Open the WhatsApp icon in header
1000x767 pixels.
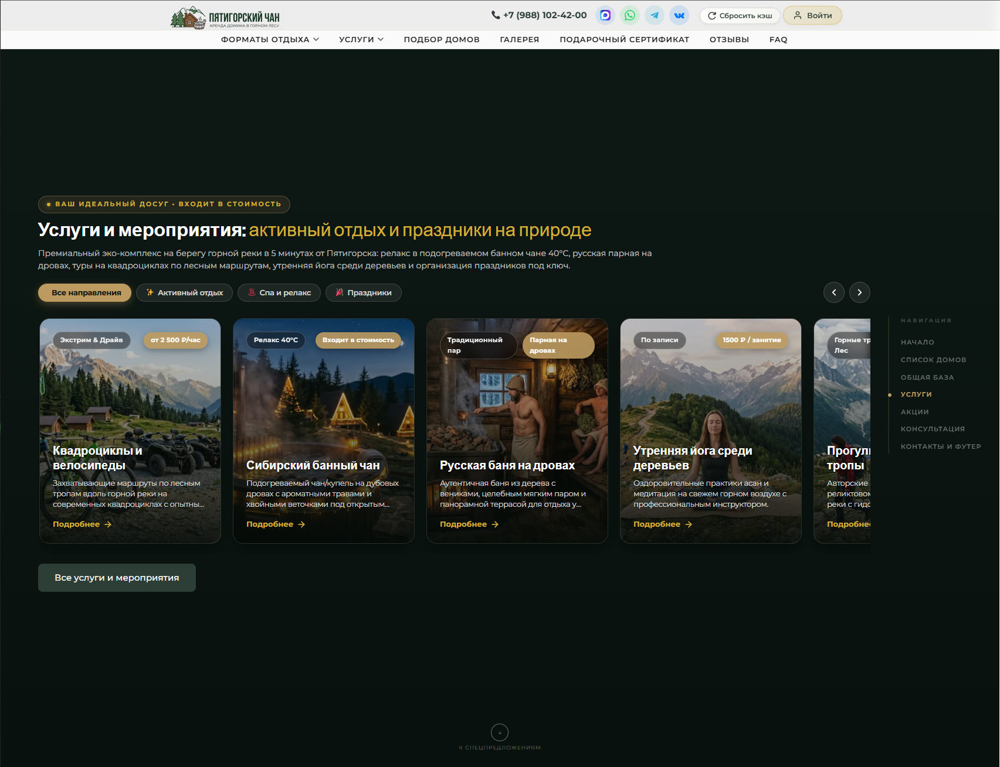click(630, 15)
